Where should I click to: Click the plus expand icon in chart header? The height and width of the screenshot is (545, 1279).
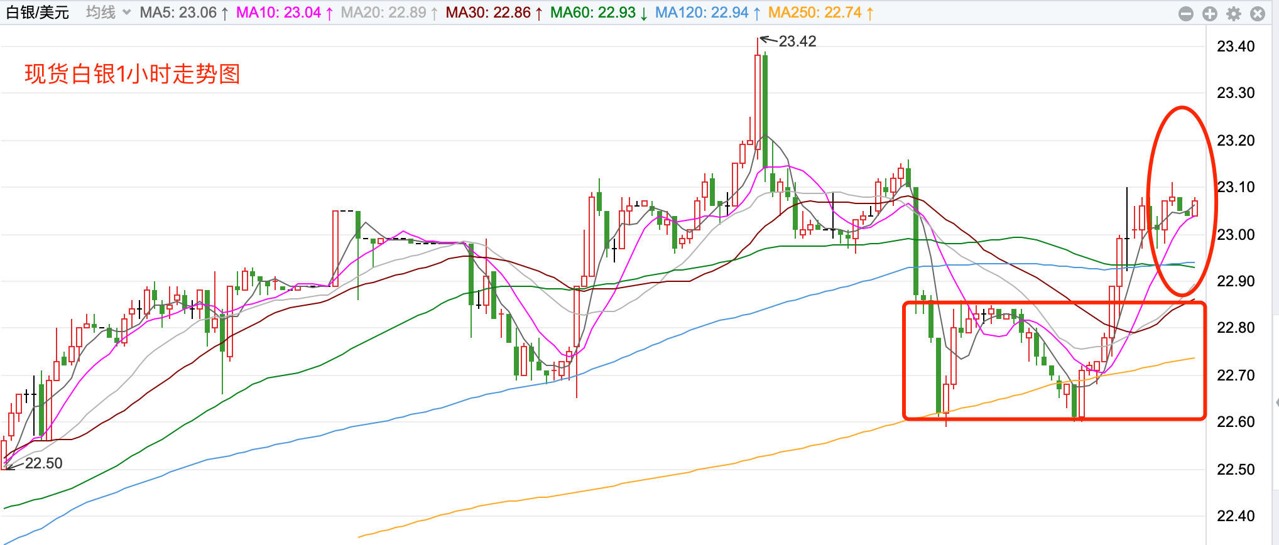1210,14
